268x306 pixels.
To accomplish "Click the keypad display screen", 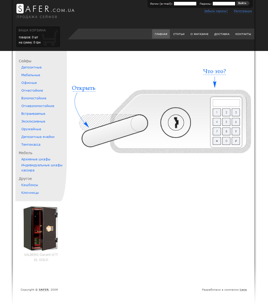I will coord(226,103).
